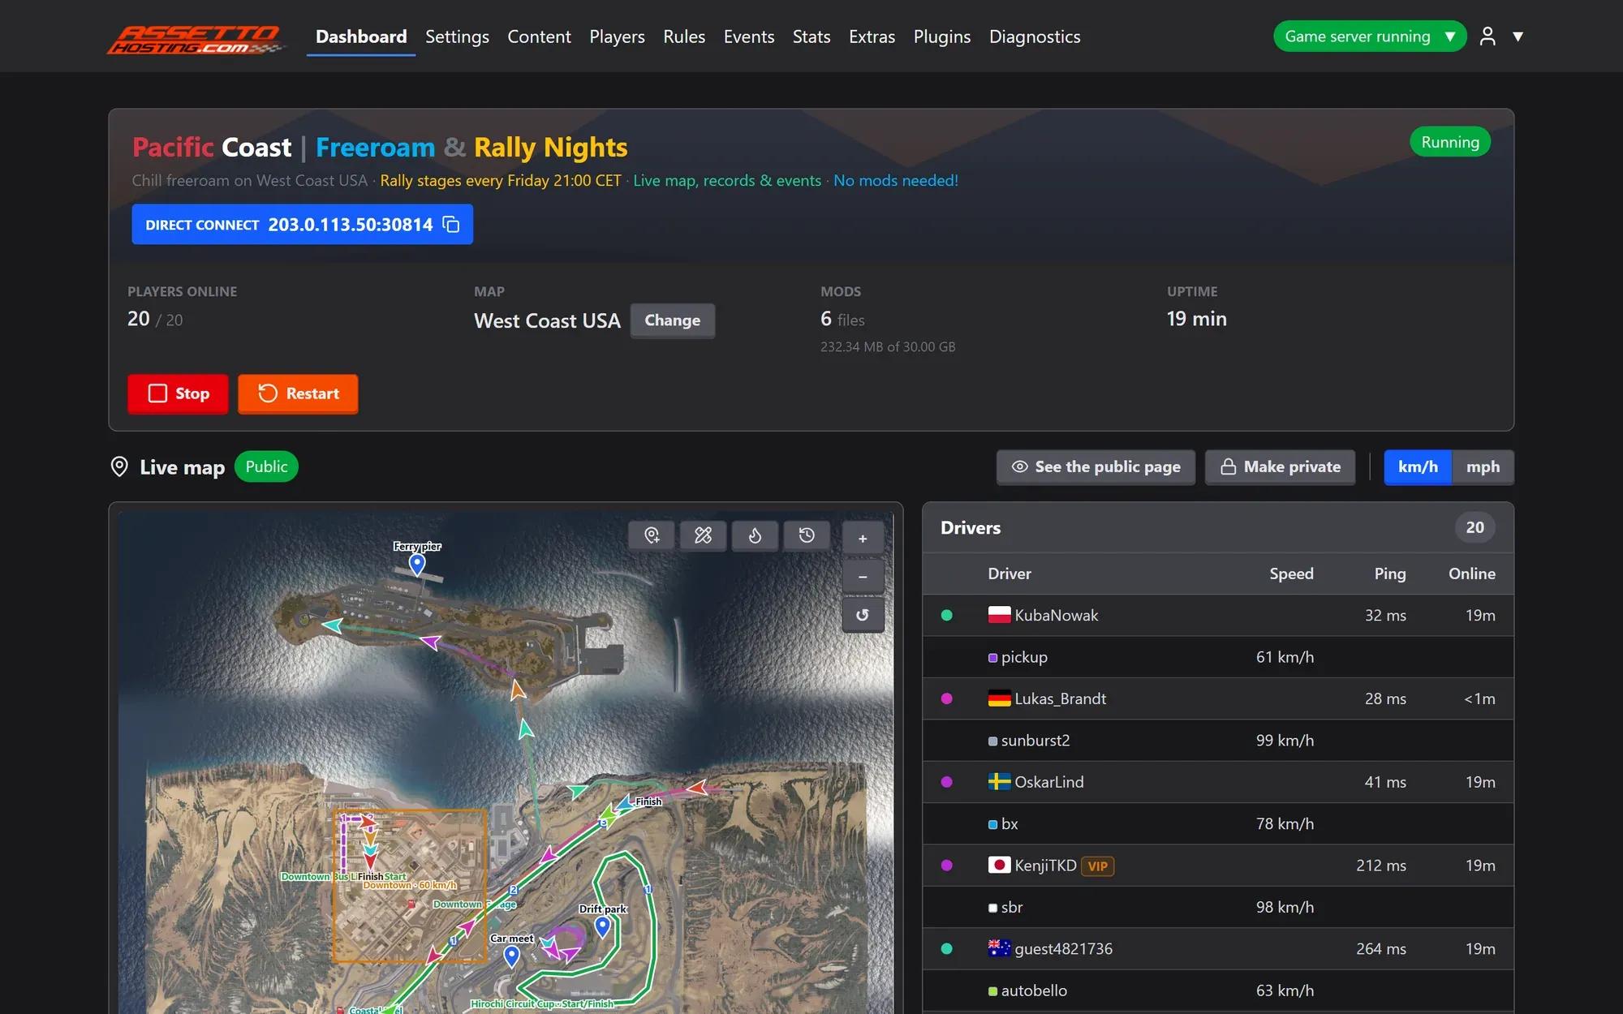
Task: Make the live map private
Action: tap(1280, 466)
